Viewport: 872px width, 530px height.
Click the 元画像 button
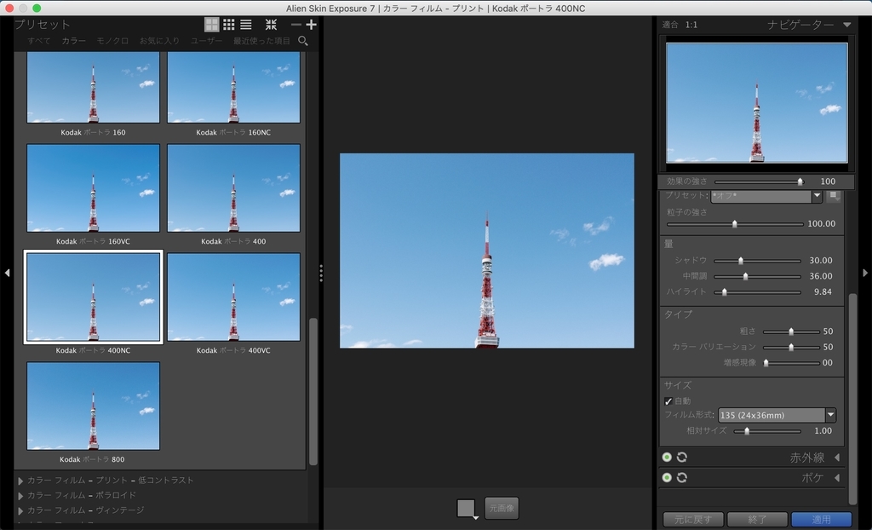[502, 509]
